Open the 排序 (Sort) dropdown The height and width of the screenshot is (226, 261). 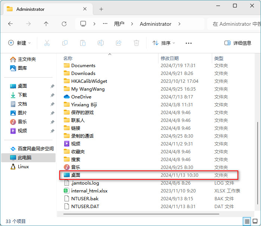coord(164,43)
